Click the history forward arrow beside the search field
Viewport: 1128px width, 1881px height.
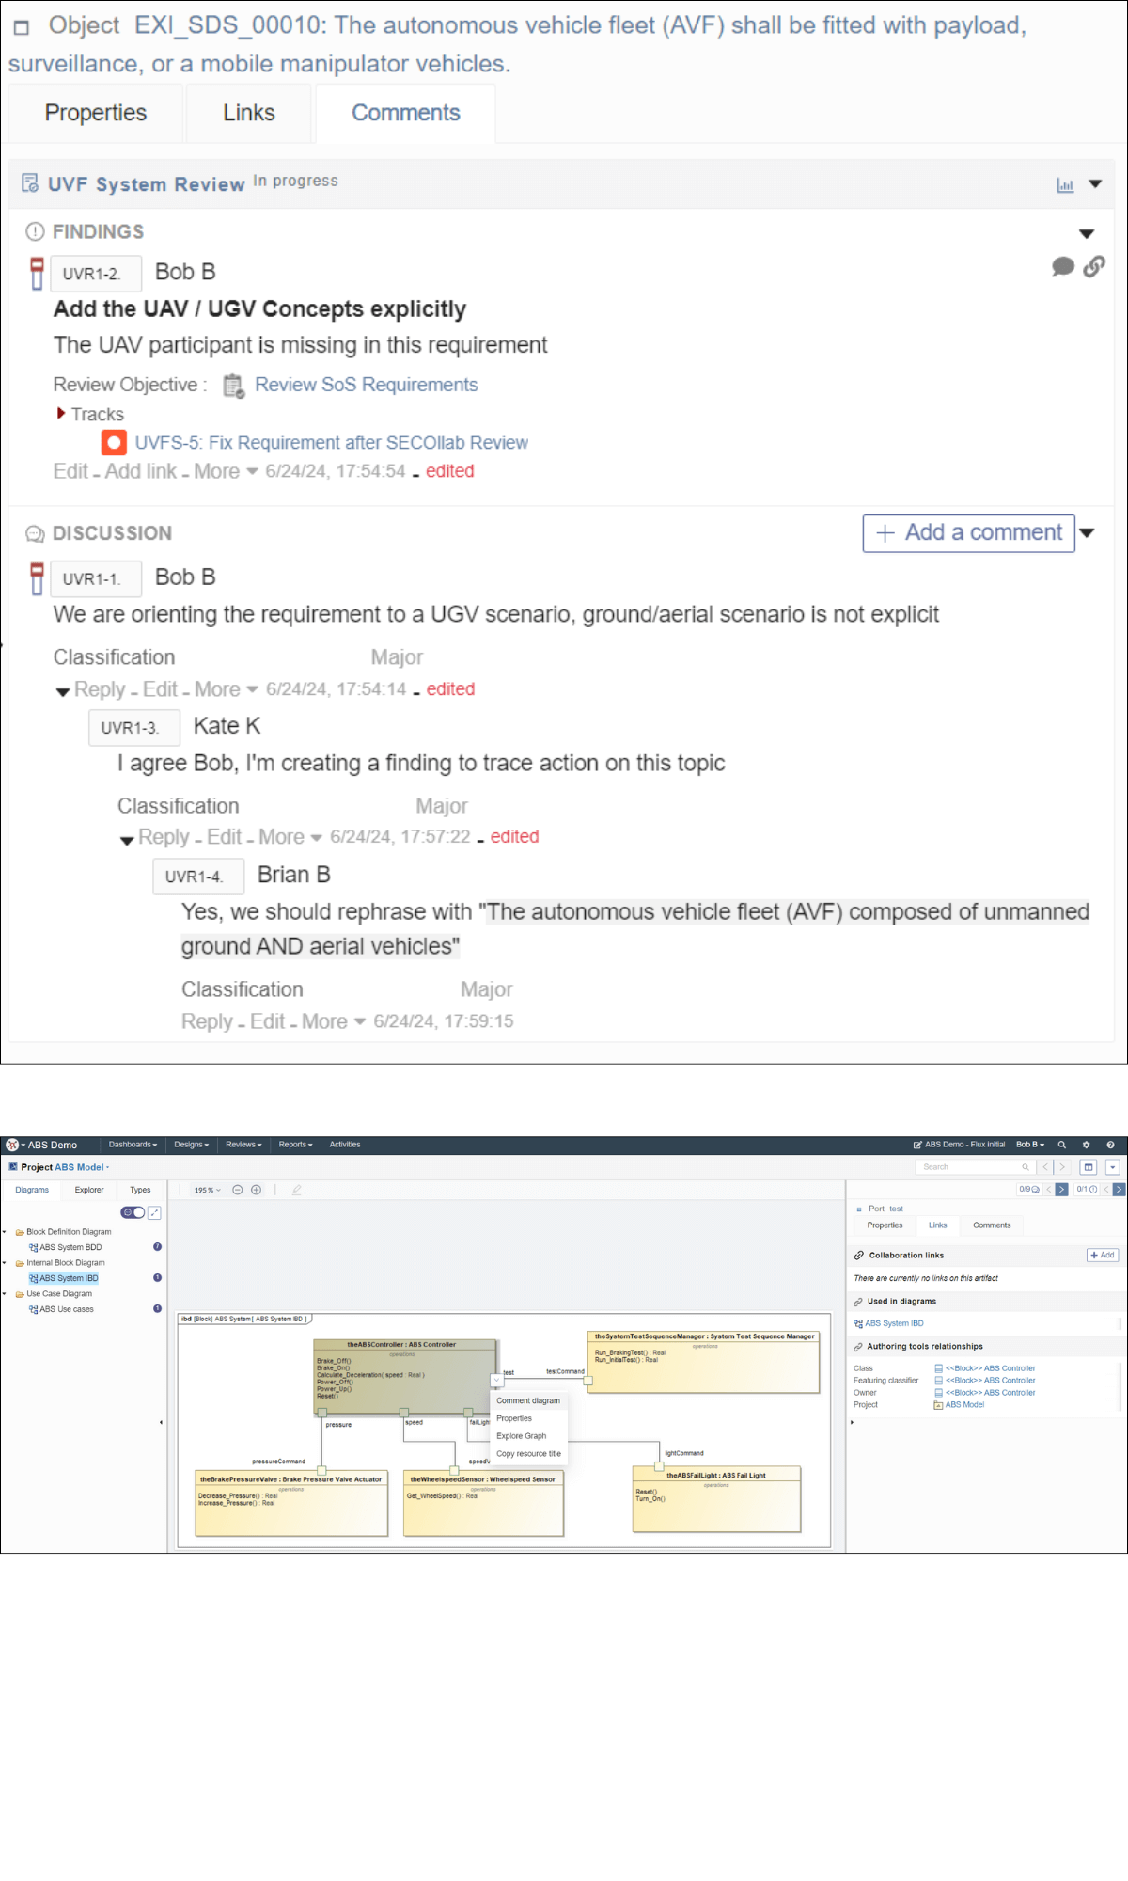click(1062, 1167)
